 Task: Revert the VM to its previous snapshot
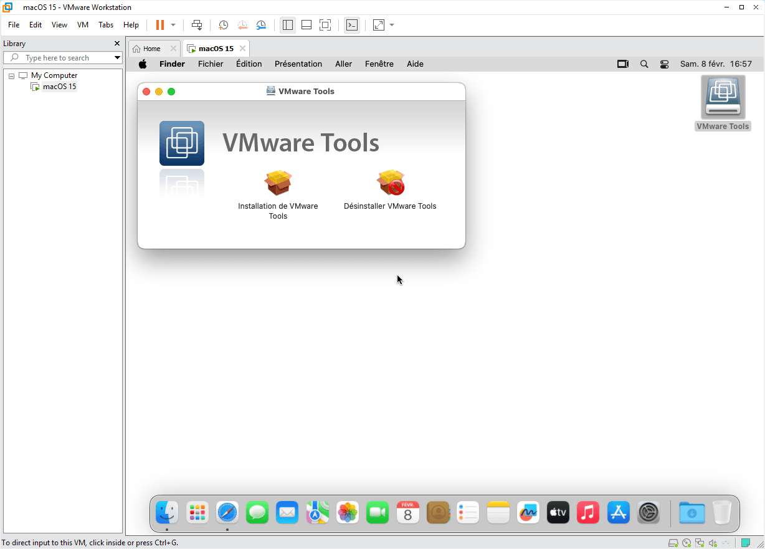tap(242, 25)
